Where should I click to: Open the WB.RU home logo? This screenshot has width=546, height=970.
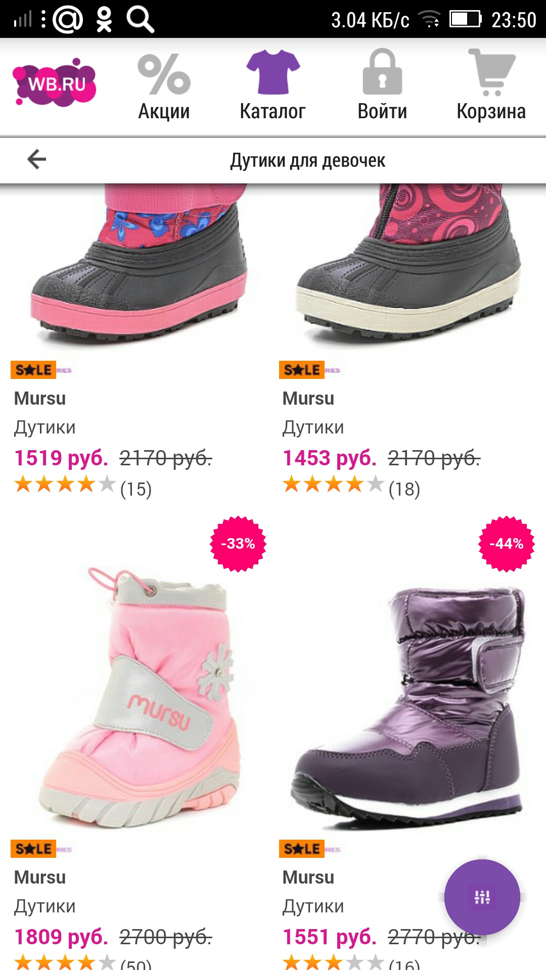(55, 82)
